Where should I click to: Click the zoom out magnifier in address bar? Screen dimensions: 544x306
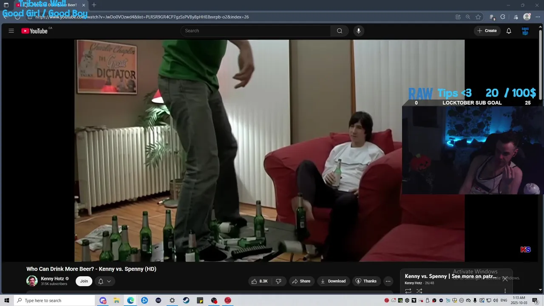coord(468,17)
